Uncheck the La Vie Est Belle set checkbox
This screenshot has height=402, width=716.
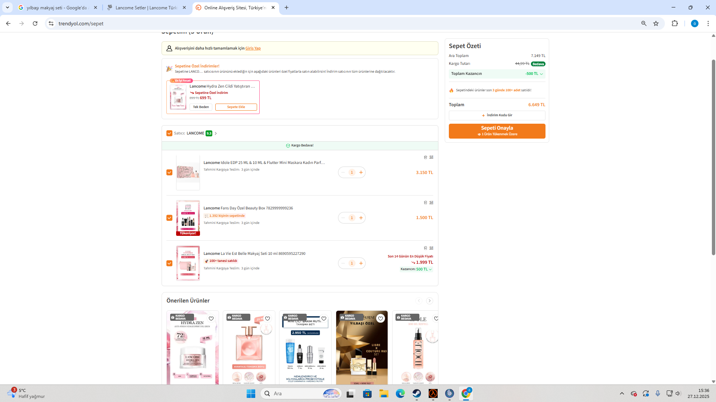coord(169,263)
